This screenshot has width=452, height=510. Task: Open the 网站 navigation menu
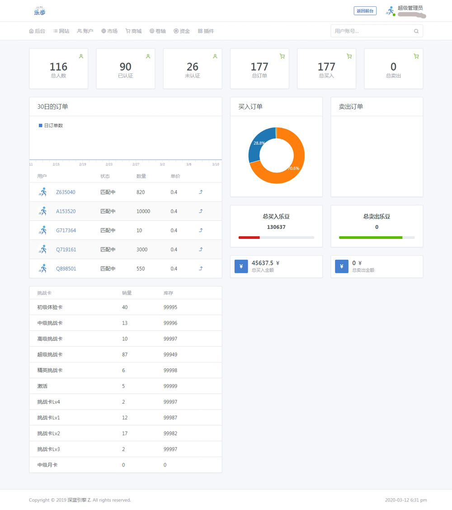coord(61,31)
